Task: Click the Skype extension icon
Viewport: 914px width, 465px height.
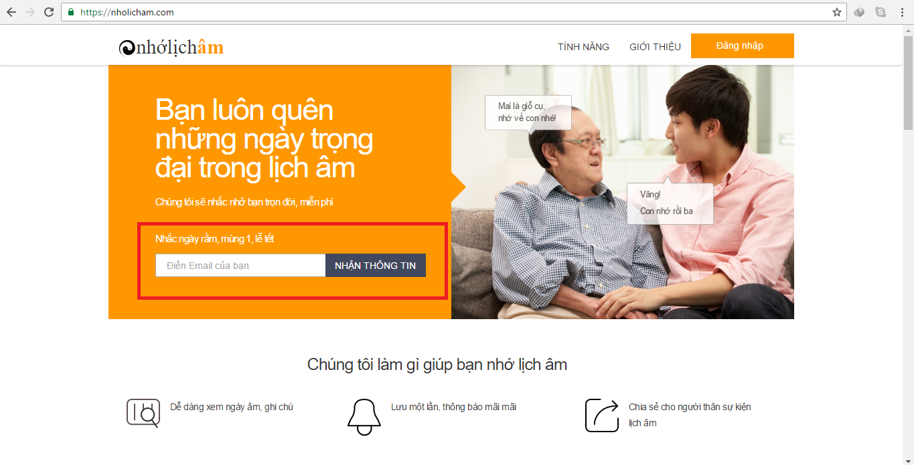Action: click(881, 12)
